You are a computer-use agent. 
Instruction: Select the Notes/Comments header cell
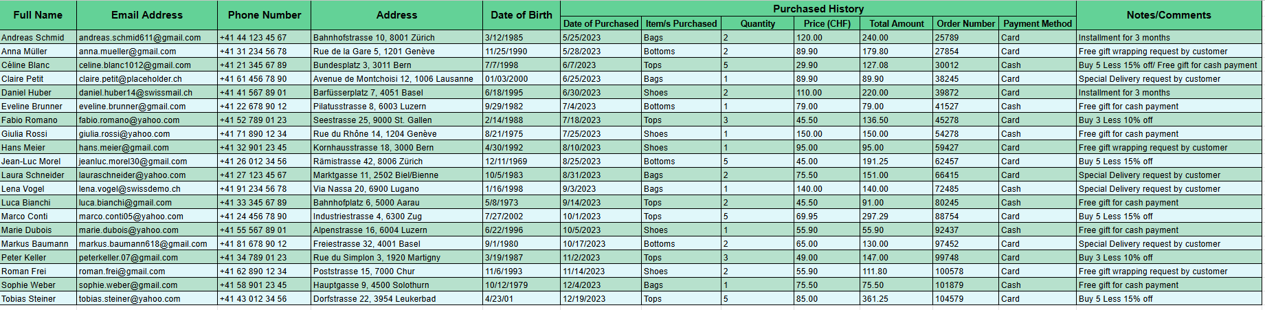coord(1169,15)
